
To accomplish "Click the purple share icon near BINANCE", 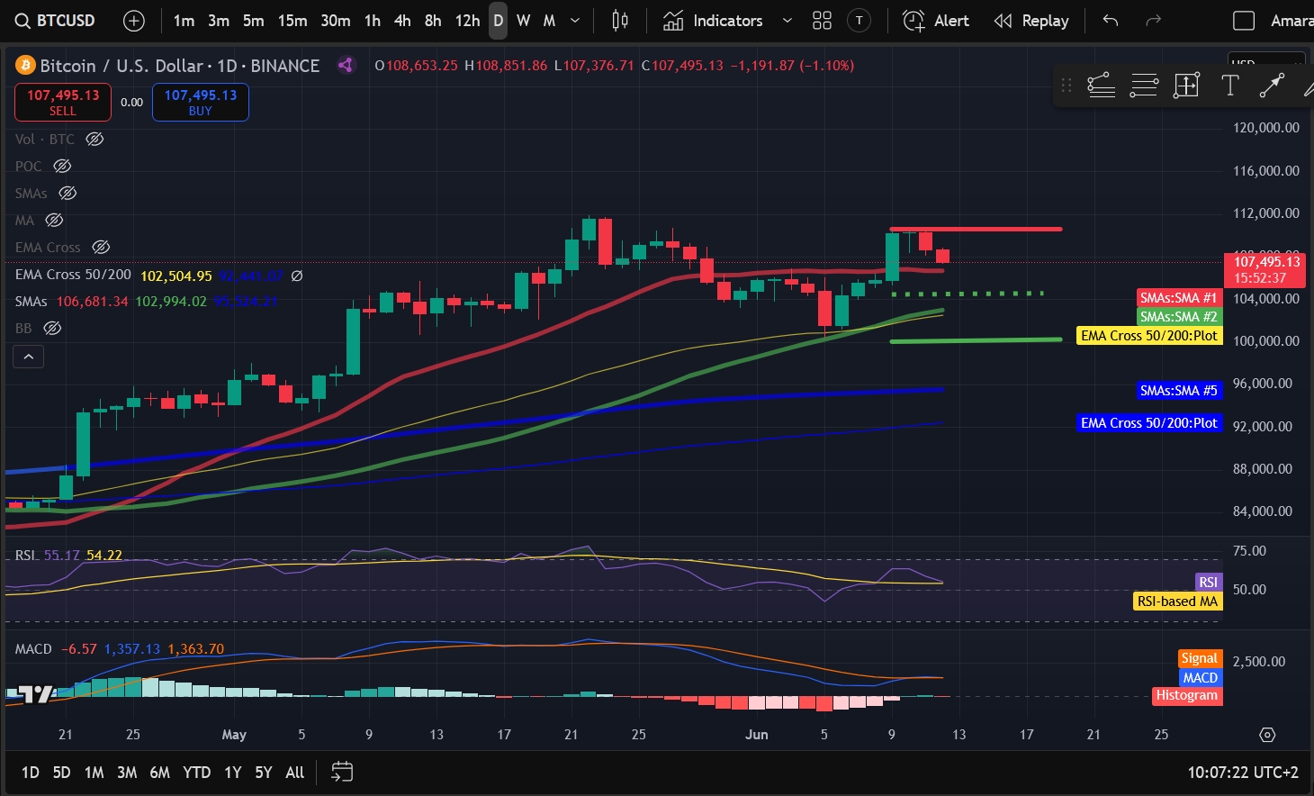I will tap(346, 65).
